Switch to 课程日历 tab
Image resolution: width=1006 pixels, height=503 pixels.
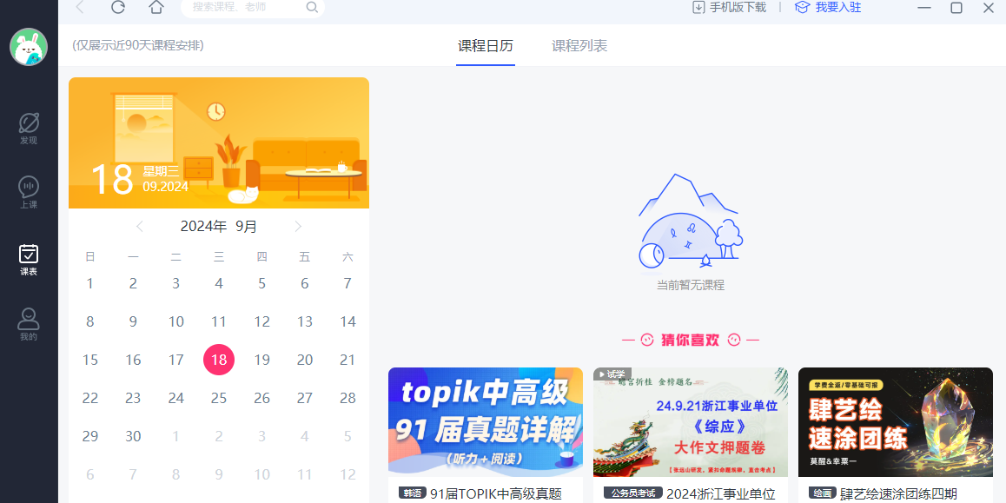pos(486,46)
